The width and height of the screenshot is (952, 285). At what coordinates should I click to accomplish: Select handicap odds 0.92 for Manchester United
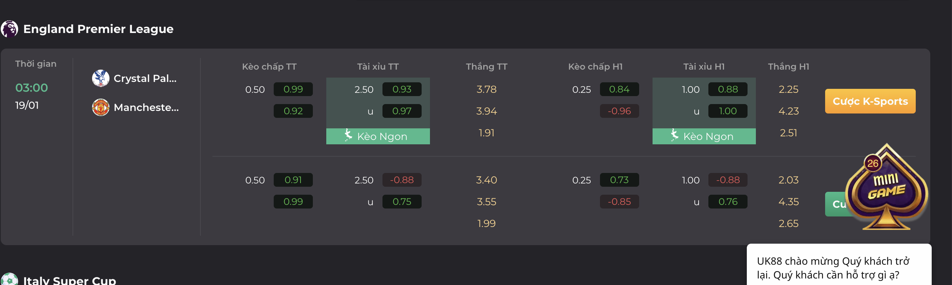click(x=293, y=111)
